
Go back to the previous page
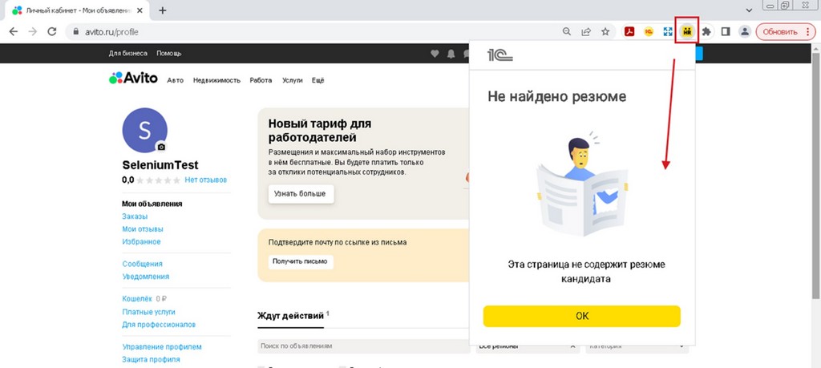coord(13,31)
